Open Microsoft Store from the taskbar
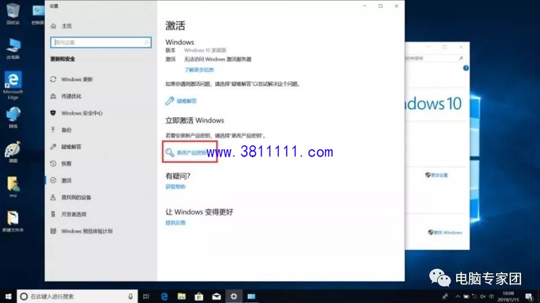Image resolution: width=540 pixels, height=303 pixels. tap(199, 296)
